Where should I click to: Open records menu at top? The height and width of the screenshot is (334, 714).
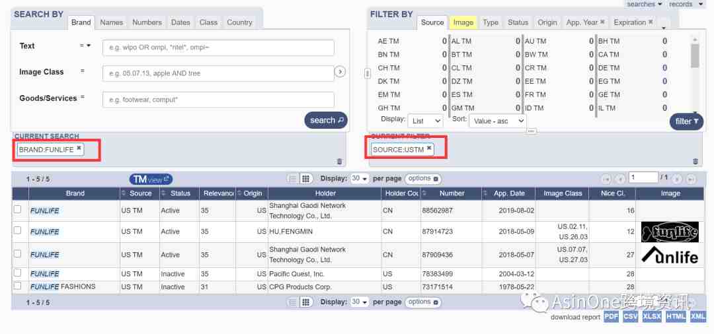(686, 4)
